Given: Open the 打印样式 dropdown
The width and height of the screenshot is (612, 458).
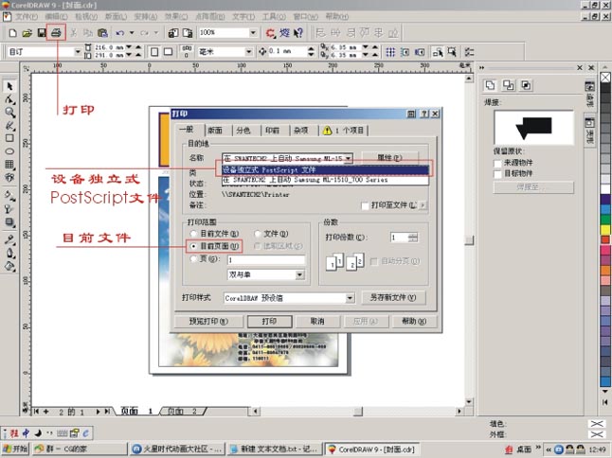Looking at the screenshot, I should pyautogui.click(x=350, y=297).
